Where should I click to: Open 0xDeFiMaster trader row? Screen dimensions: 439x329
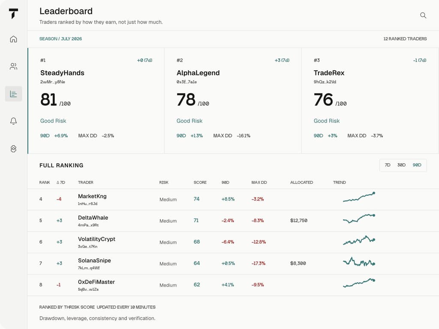[233, 285]
